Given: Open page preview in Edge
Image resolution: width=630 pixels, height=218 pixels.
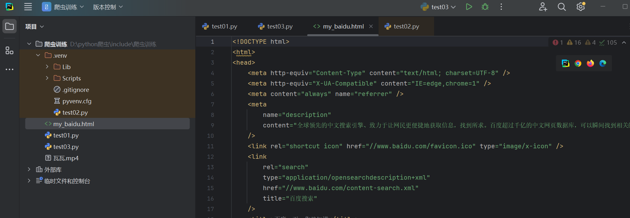Looking at the screenshot, I should click(603, 63).
